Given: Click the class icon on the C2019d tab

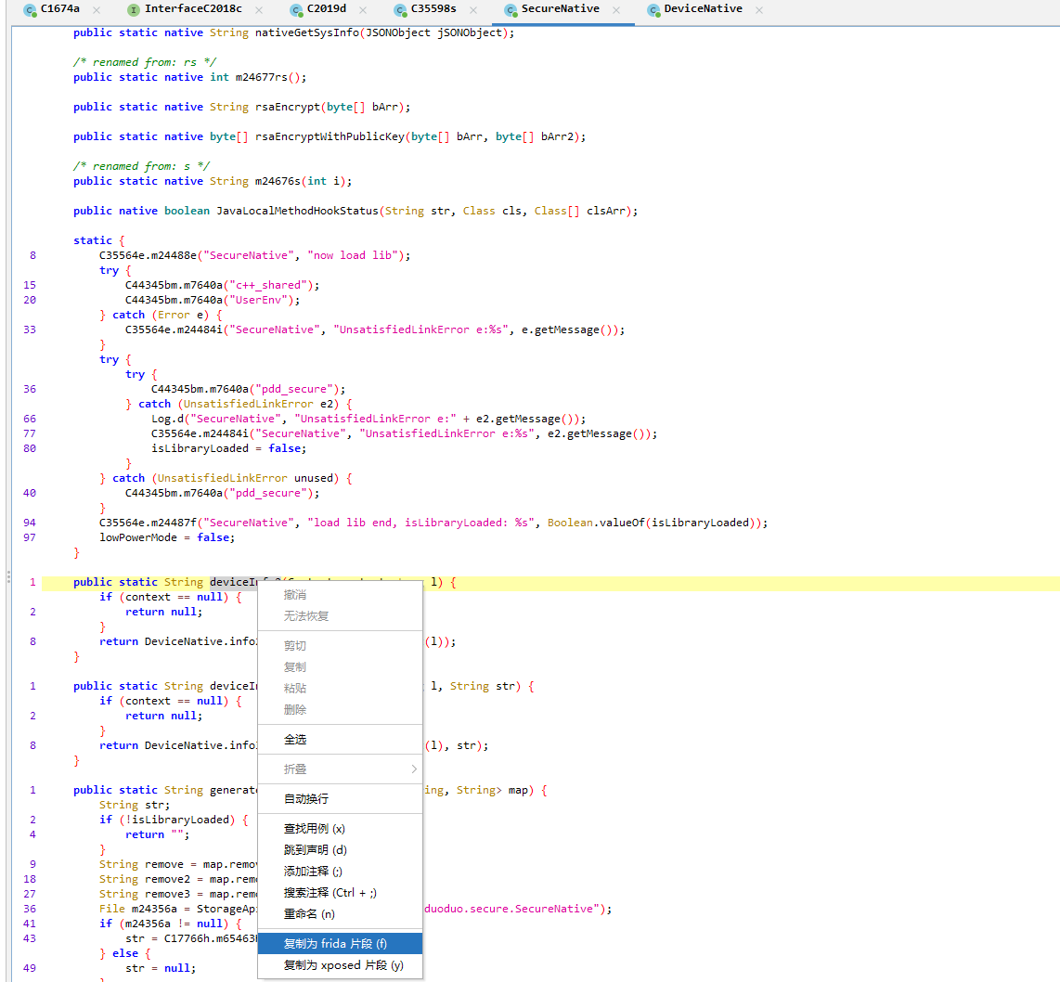Looking at the screenshot, I should 296,10.
